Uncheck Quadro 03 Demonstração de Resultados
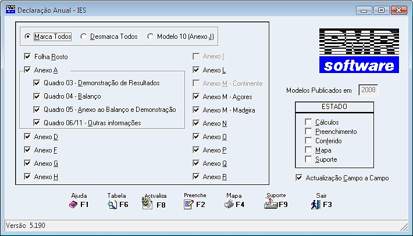This screenshot has width=413, height=236. click(x=37, y=83)
